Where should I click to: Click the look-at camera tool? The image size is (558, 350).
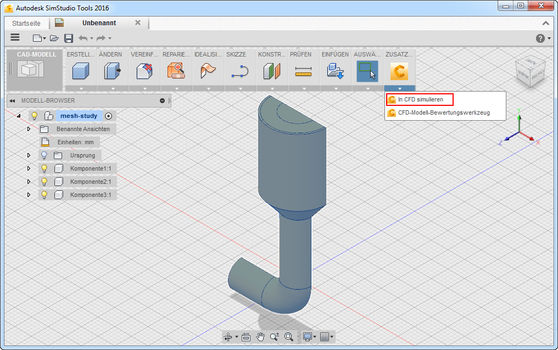246,337
